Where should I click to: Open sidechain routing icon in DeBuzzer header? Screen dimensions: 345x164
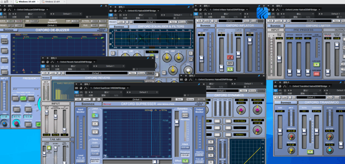(9, 9)
